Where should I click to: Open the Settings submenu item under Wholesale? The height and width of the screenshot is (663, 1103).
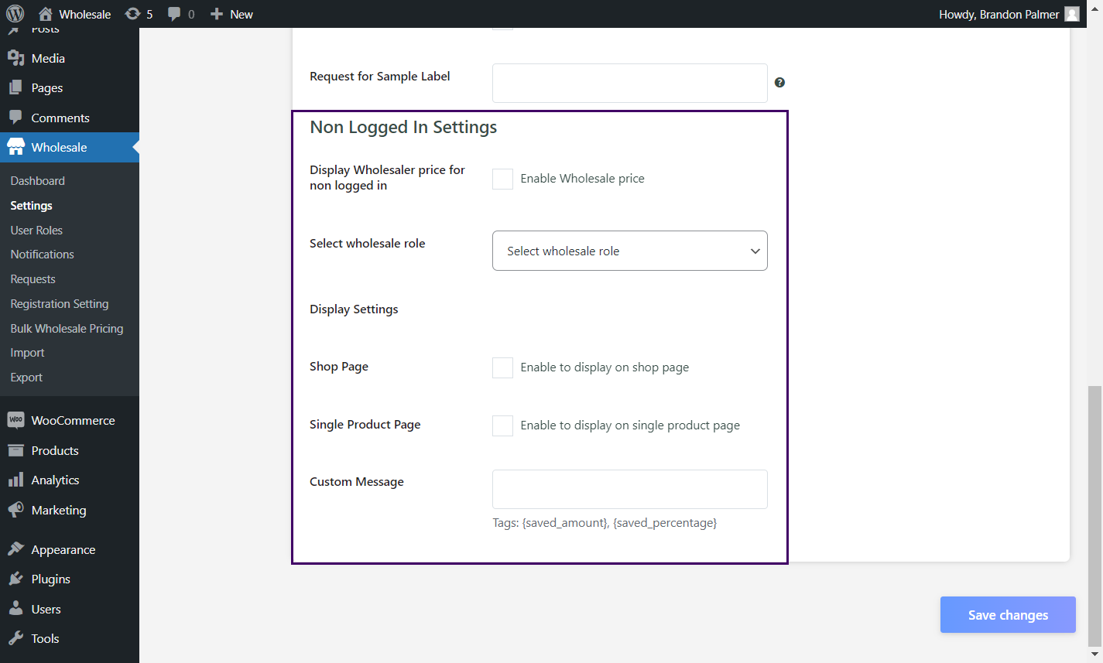click(31, 205)
